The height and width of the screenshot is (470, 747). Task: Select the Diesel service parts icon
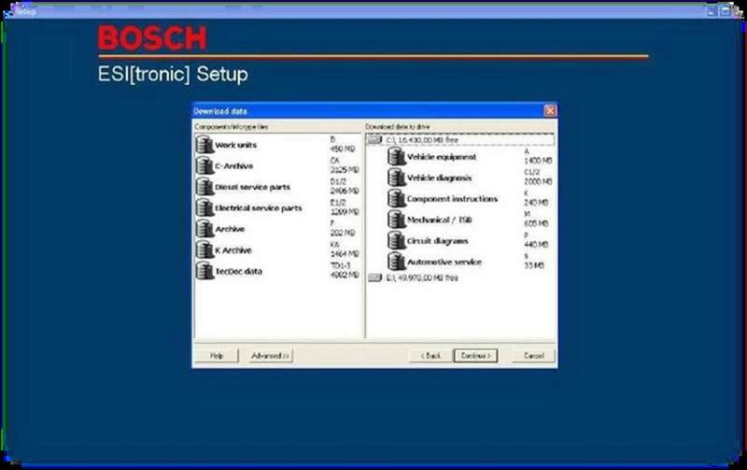pos(204,187)
